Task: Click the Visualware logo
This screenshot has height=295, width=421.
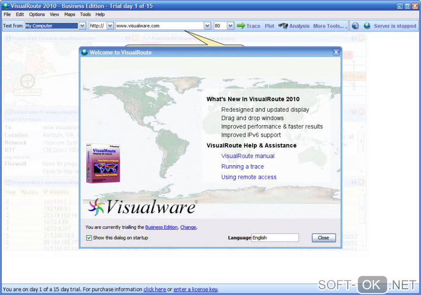Action: pyautogui.click(x=142, y=207)
